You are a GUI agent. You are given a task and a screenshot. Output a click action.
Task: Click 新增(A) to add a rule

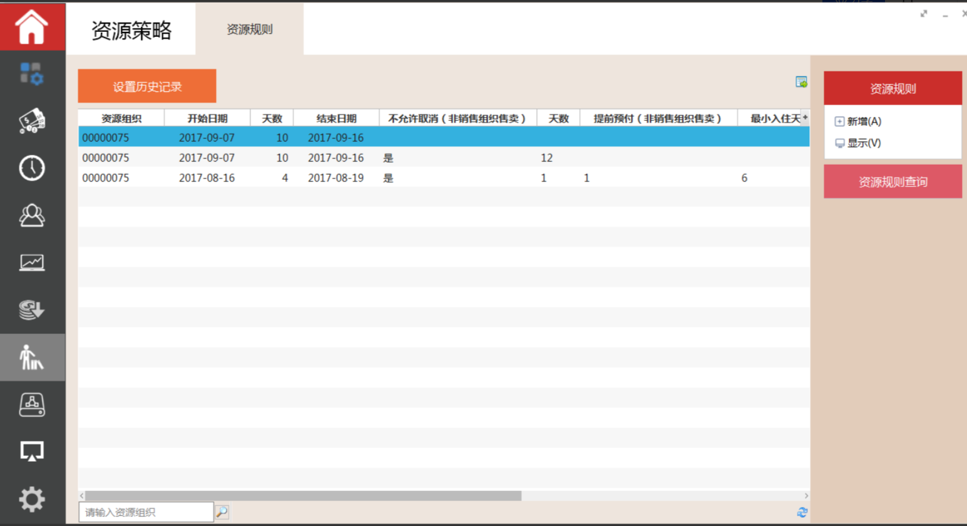click(x=864, y=121)
